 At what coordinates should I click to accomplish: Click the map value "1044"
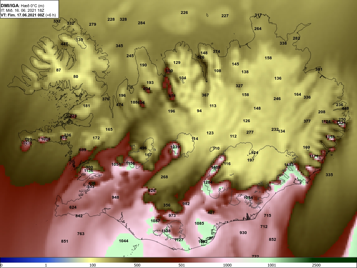point(124,240)
